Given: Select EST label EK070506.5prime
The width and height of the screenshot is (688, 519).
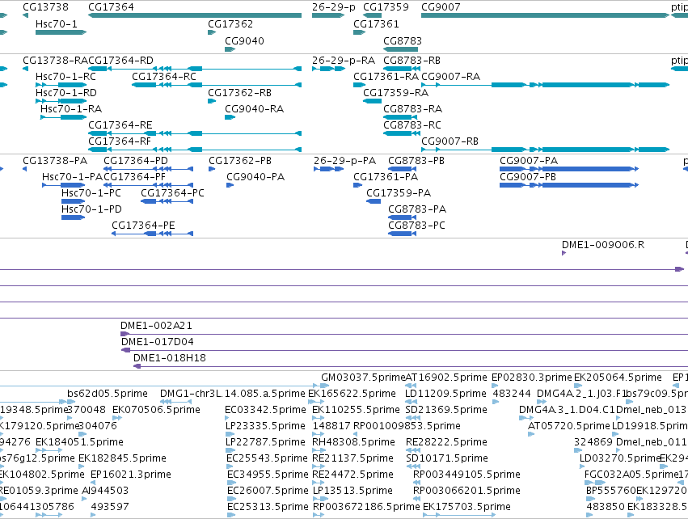Looking at the screenshot, I should (156, 410).
